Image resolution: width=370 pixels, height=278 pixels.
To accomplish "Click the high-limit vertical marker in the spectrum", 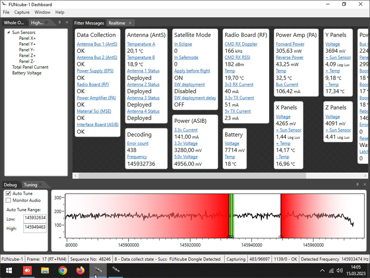I will [x=281, y=215].
